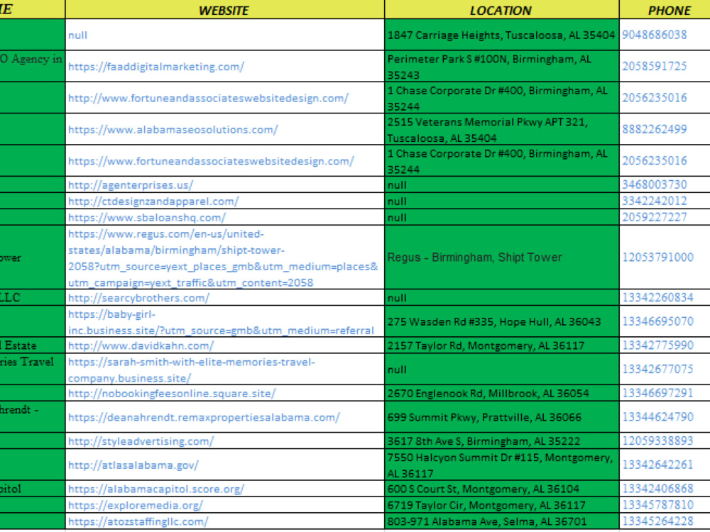Select null location in searcybrothers.com row
The image size is (710, 532).
(501, 298)
